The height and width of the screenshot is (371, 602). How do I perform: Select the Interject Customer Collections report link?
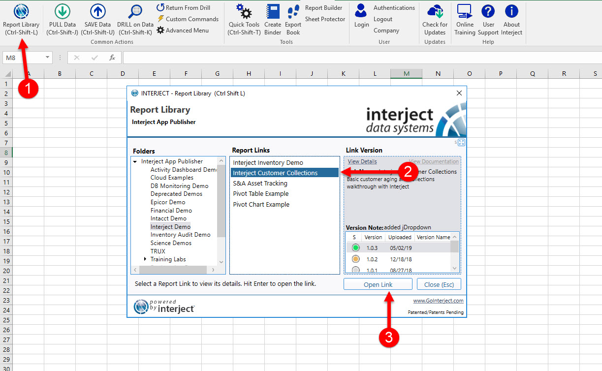(x=285, y=173)
